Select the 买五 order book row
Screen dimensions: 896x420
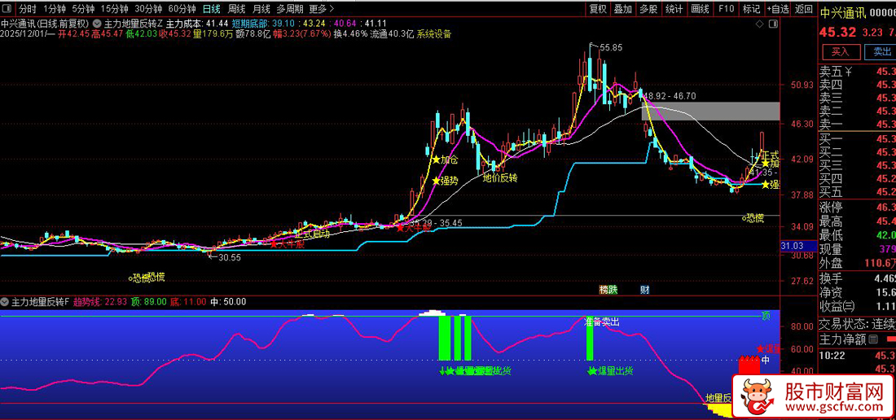click(x=857, y=191)
